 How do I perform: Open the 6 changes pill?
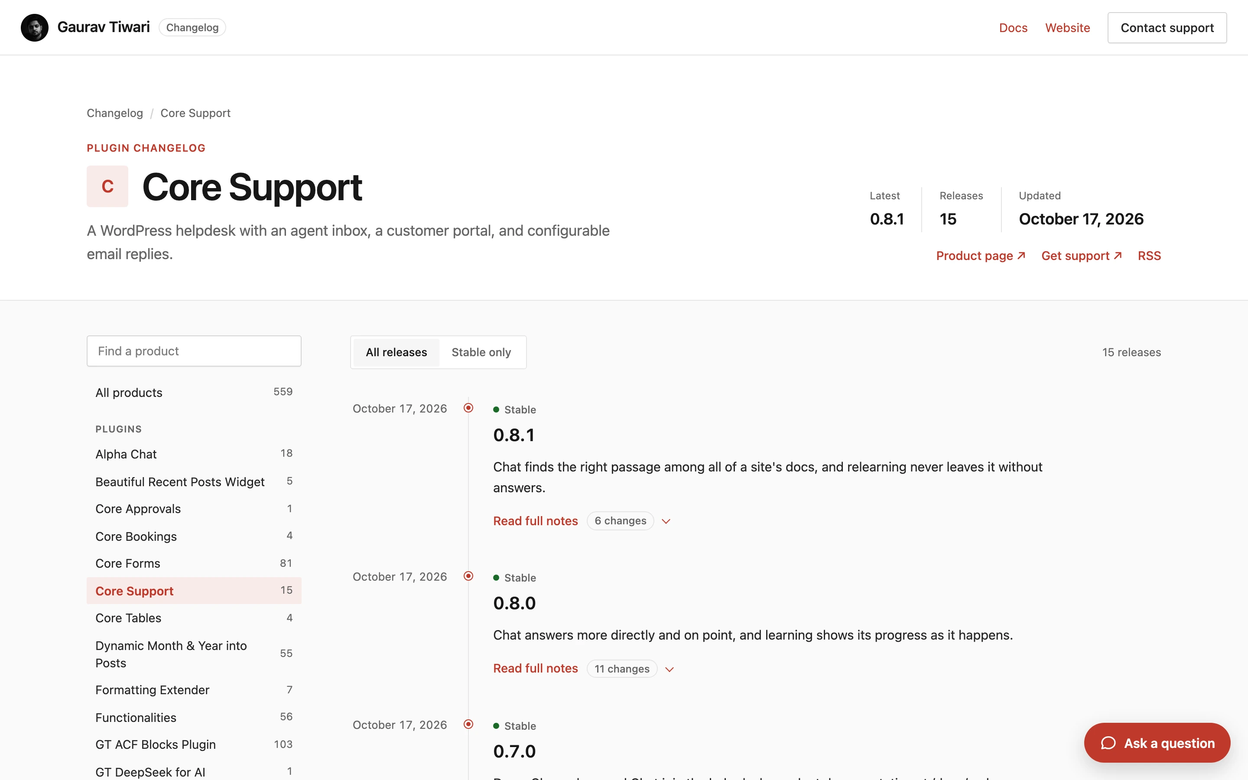tap(621, 520)
